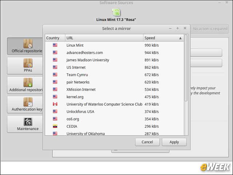Click the Canadian flag beside University of Waterloo
Image resolution: width=233 pixels, height=175 pixels.
(x=55, y=104)
